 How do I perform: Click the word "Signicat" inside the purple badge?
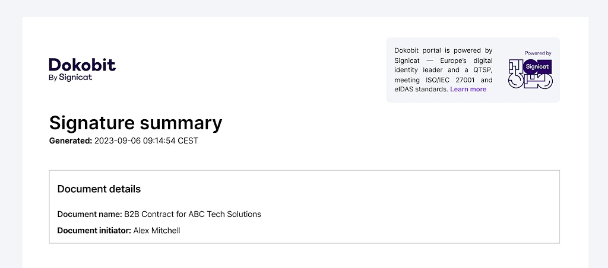coord(537,66)
